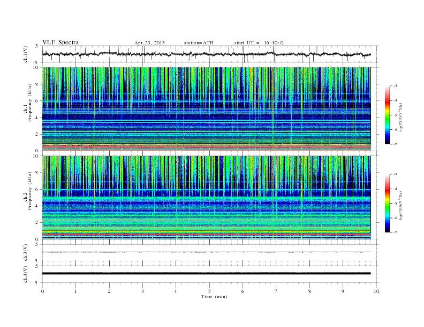Click tick label '3' on the time axis
Screen dimensions: 424x327
pyautogui.click(x=142, y=291)
